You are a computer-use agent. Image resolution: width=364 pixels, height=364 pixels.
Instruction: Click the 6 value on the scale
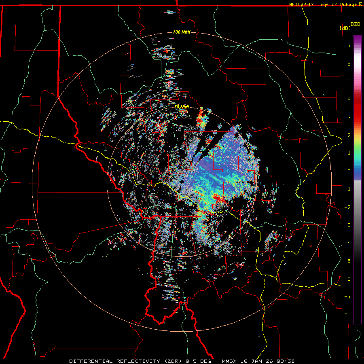click(x=349, y=63)
